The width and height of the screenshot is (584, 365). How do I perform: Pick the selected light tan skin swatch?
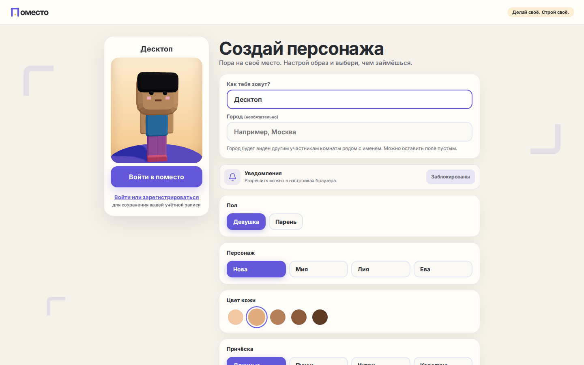257,317
